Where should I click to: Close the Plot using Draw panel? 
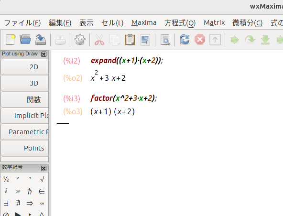pos(44,54)
